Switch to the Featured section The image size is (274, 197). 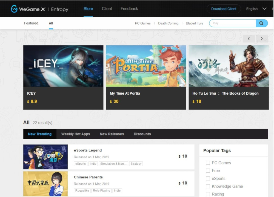click(31, 23)
